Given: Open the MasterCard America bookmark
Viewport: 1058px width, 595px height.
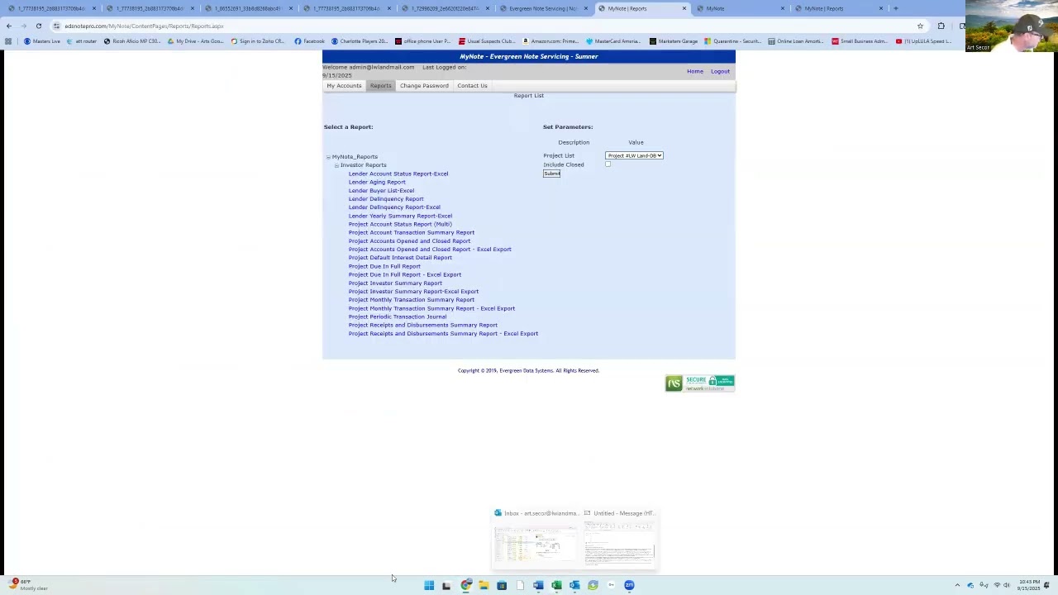Looking at the screenshot, I should click(613, 40).
